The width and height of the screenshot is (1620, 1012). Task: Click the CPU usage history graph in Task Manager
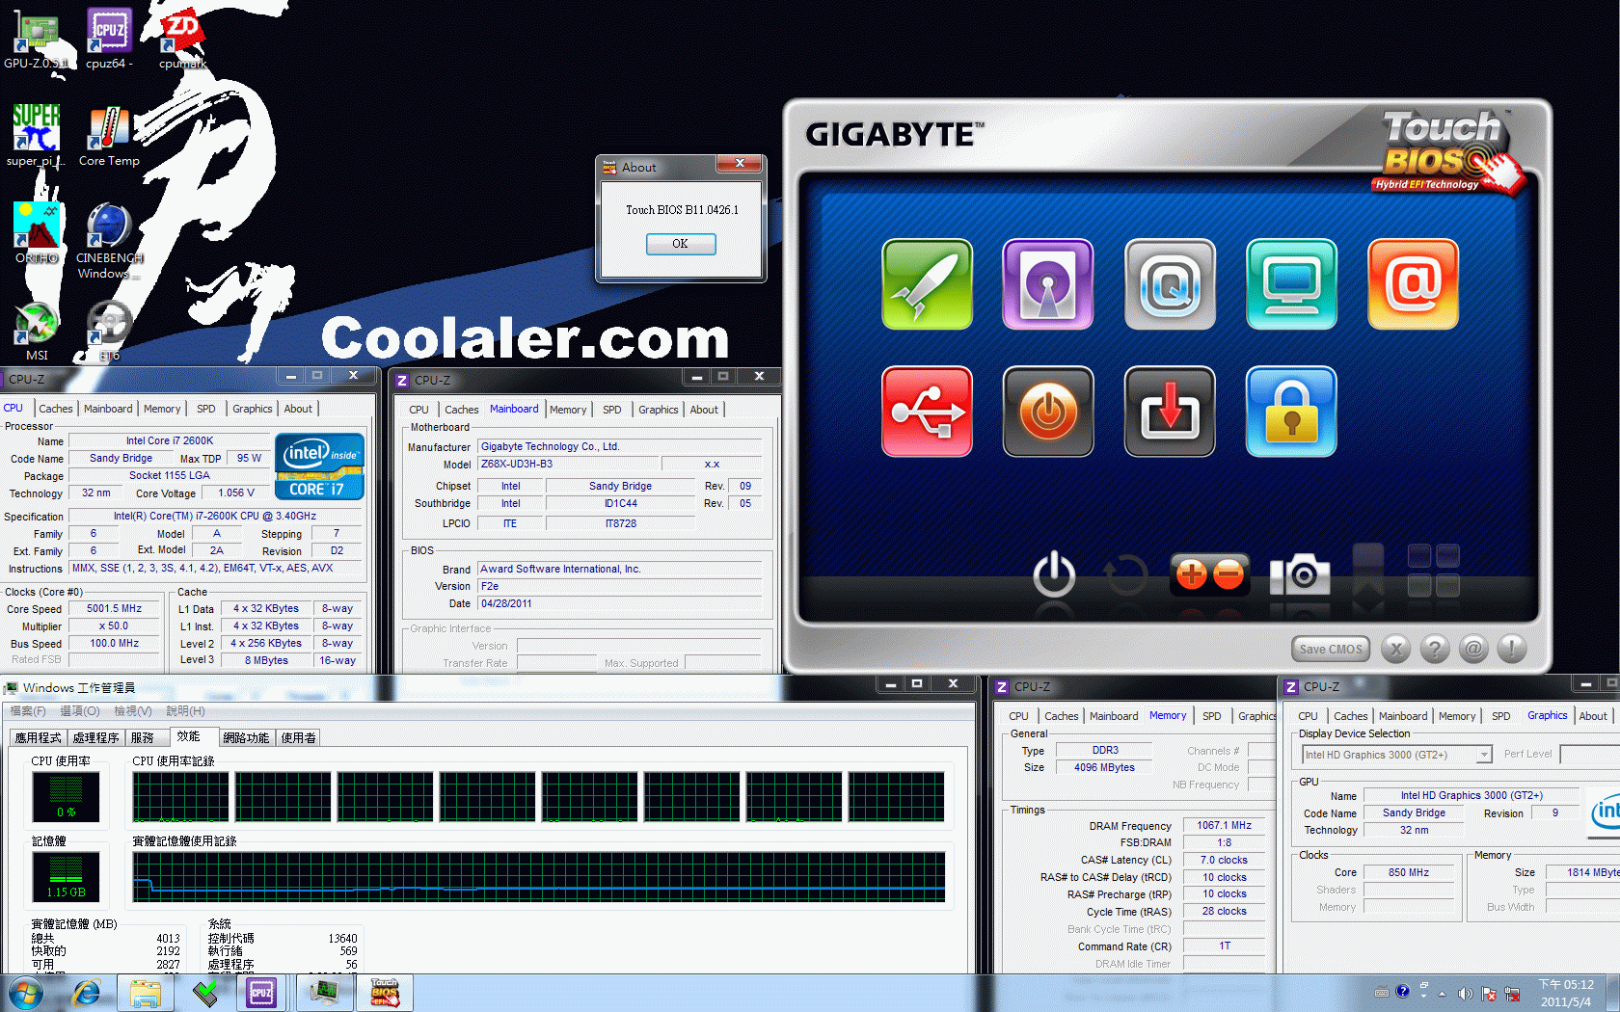pyautogui.click(x=539, y=796)
